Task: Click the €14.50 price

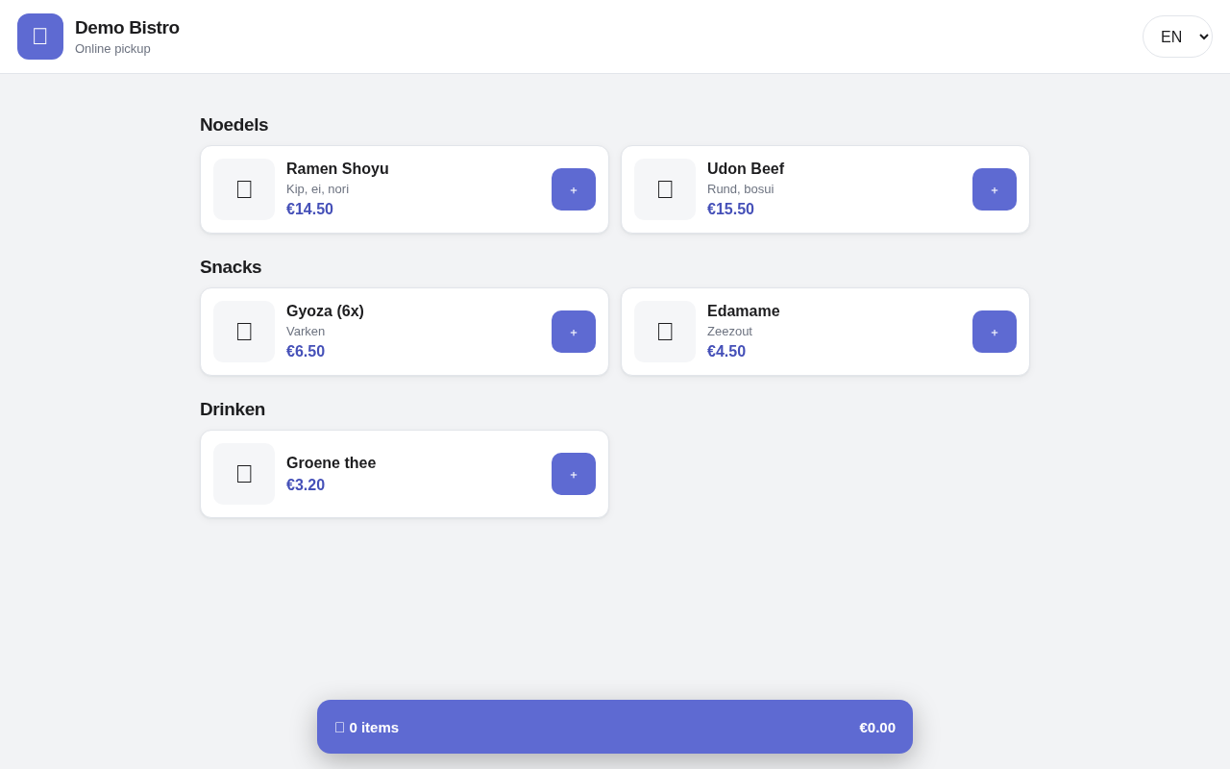Action: tap(309, 210)
